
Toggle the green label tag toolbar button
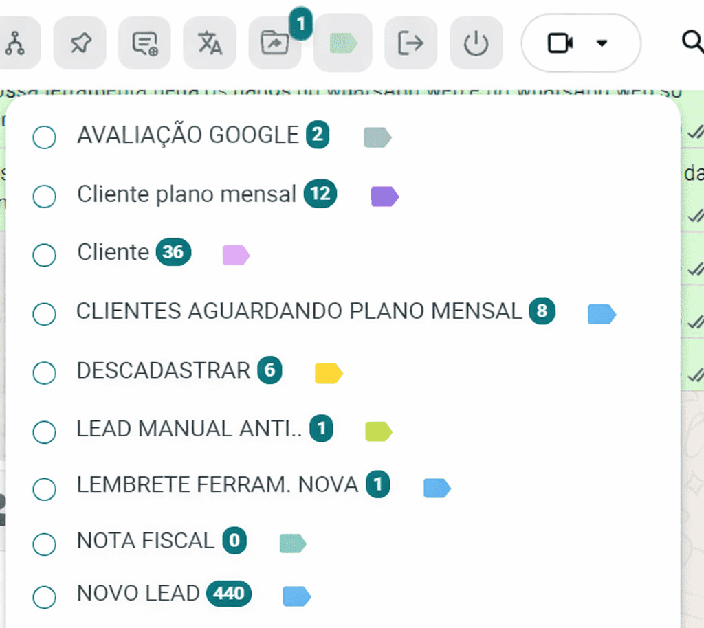coord(342,43)
